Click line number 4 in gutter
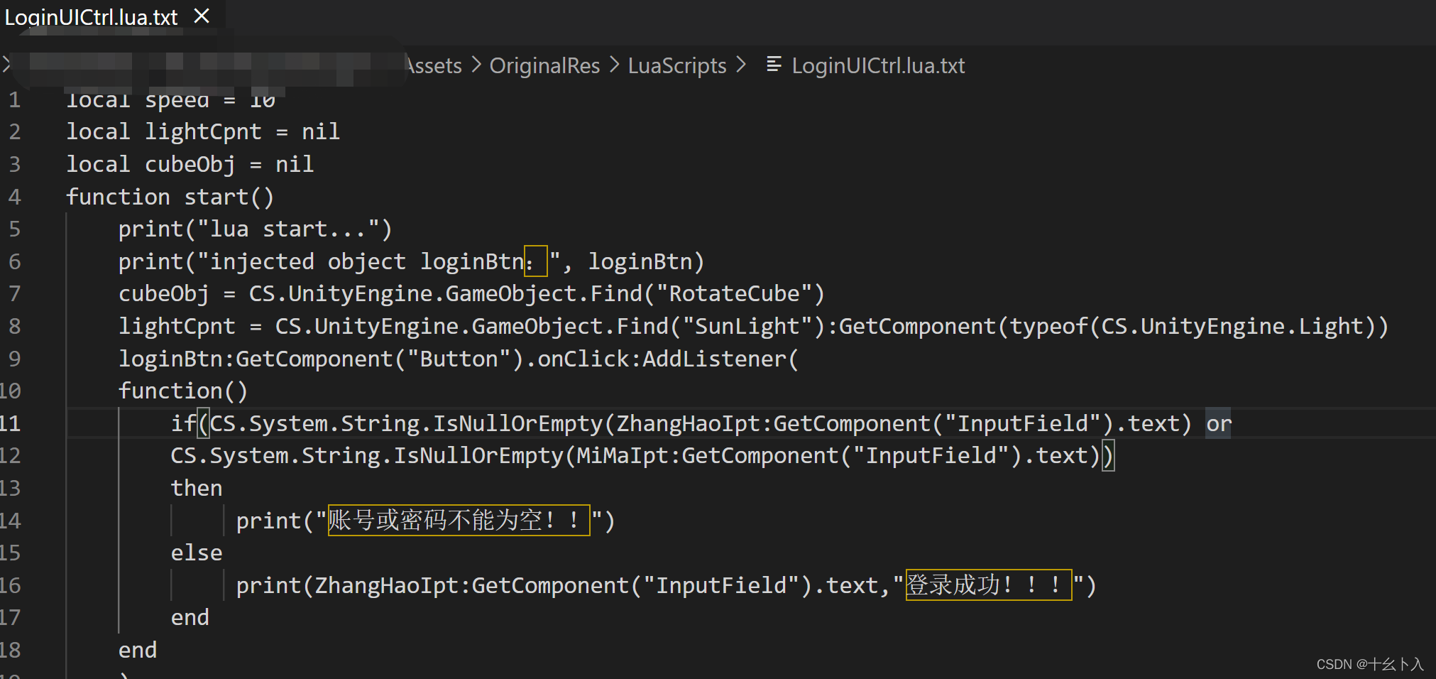 click(x=14, y=197)
